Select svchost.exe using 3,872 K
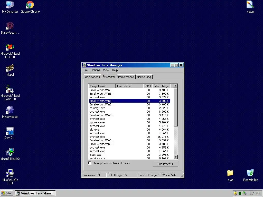Image resolution: width=263 pixels, height=197 pixels. click(129, 97)
